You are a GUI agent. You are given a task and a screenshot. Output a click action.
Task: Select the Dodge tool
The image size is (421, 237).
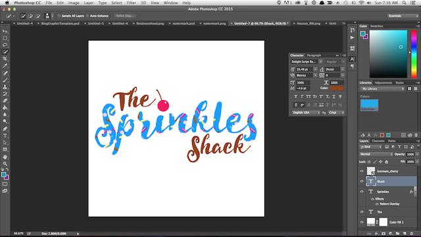(5, 121)
